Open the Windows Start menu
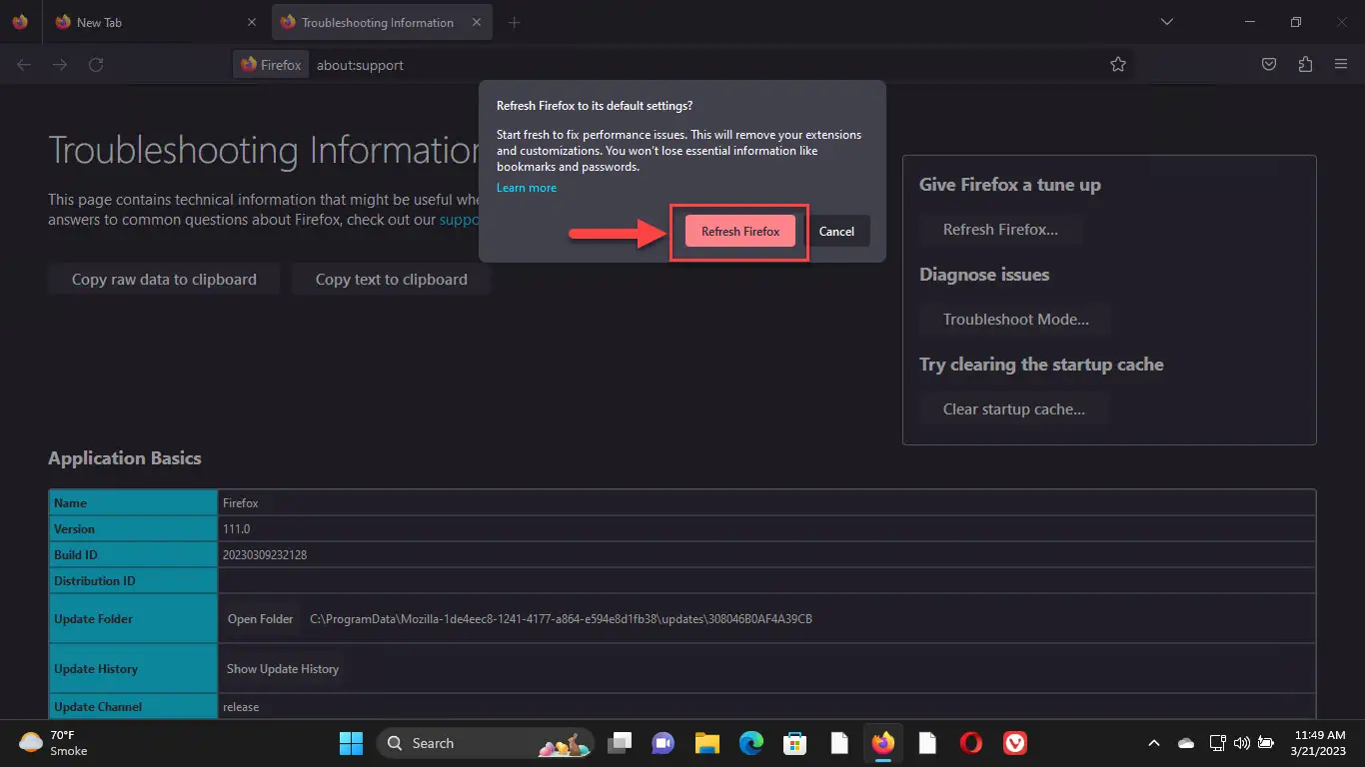The width and height of the screenshot is (1365, 767). click(351, 743)
